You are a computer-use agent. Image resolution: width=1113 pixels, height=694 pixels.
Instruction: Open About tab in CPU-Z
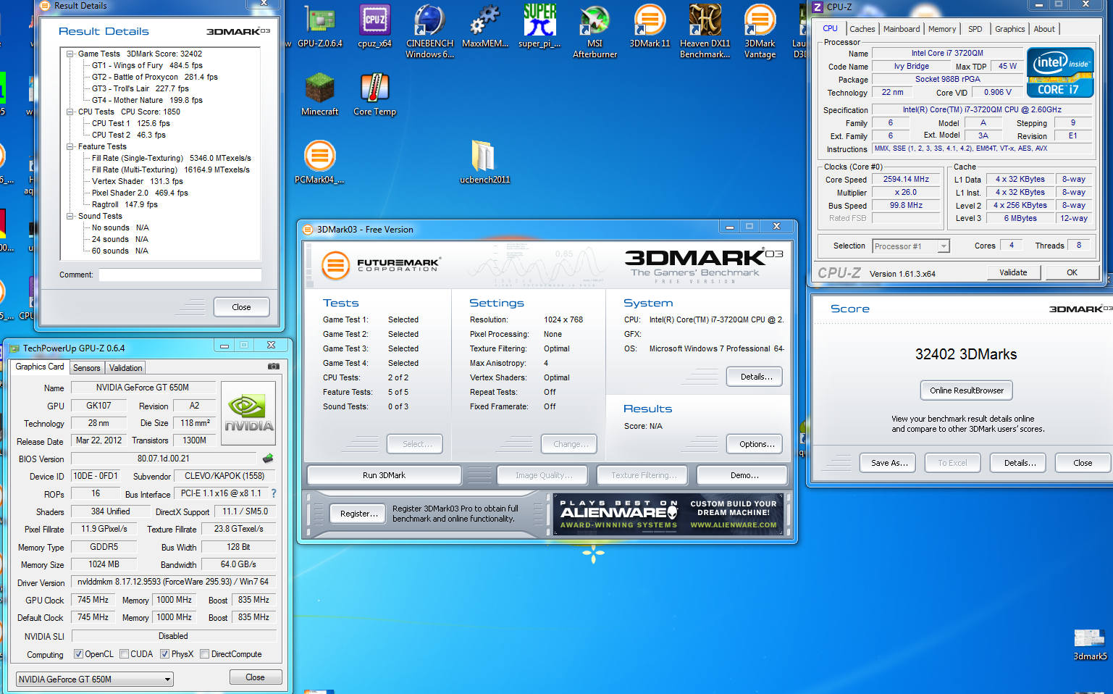point(1044,29)
